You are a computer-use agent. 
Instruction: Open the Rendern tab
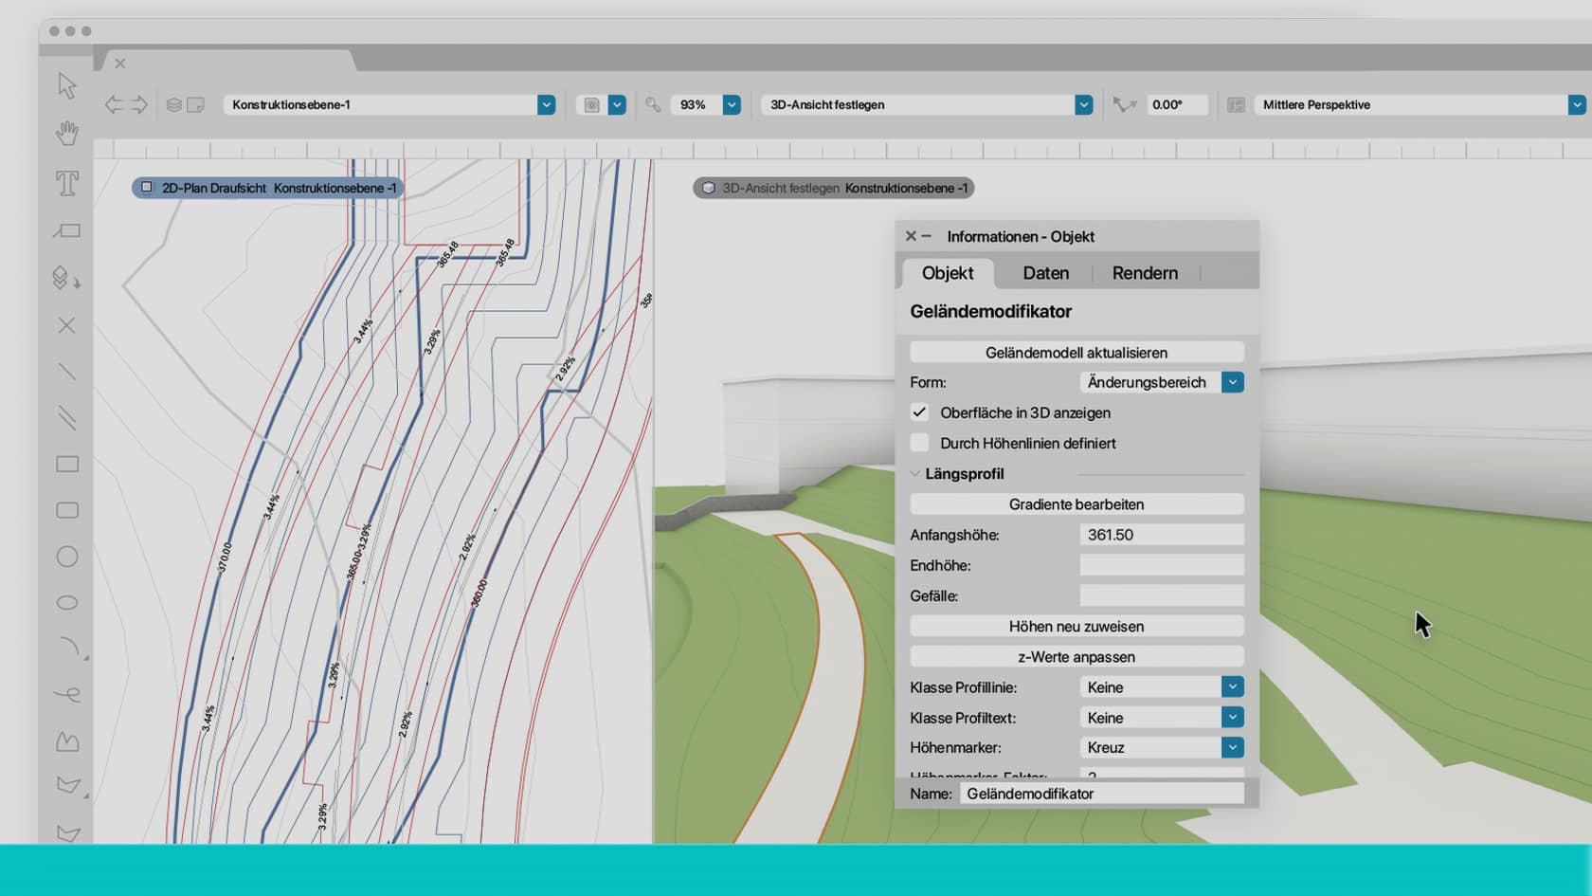[1145, 273]
